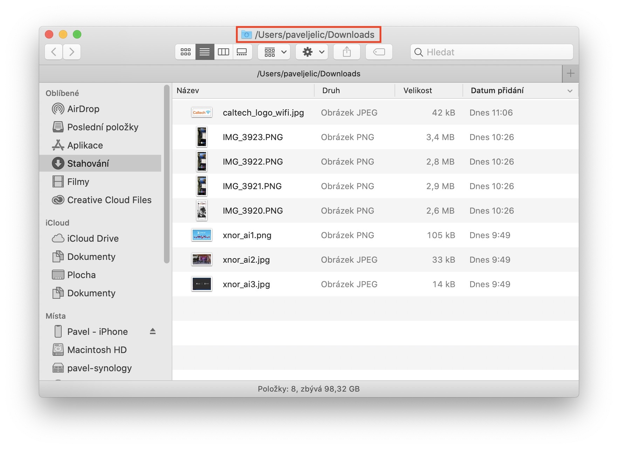The image size is (618, 449).
Task: Open the gear action menu
Action: click(x=311, y=52)
